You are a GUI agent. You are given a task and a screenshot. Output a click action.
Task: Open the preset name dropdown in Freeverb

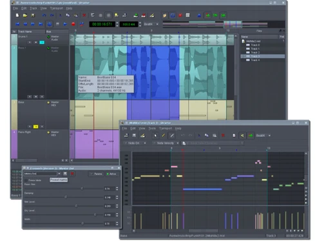pos(59,174)
